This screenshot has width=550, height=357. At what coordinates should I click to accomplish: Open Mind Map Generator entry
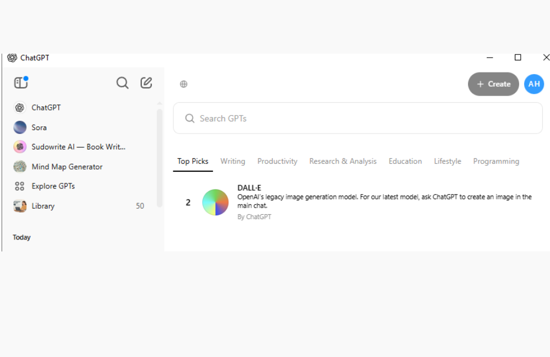coord(67,167)
